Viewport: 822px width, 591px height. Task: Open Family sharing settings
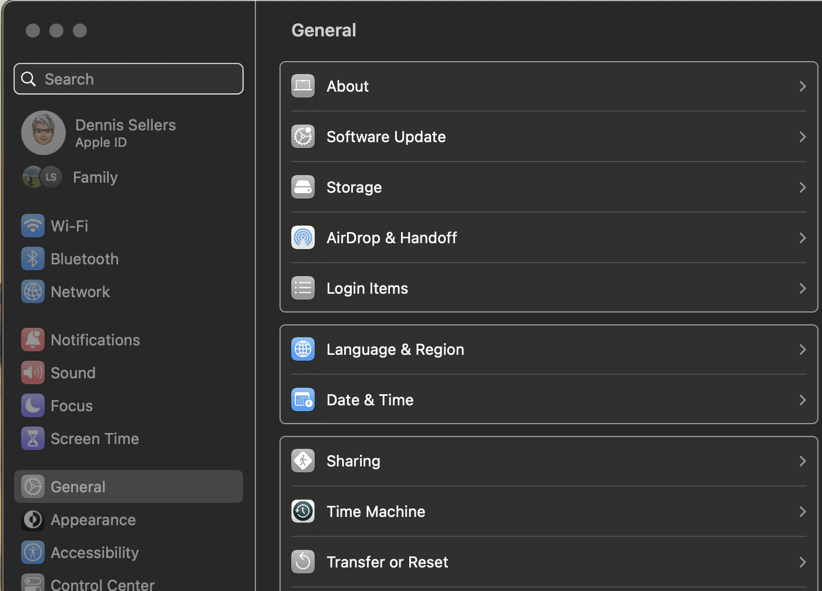95,177
